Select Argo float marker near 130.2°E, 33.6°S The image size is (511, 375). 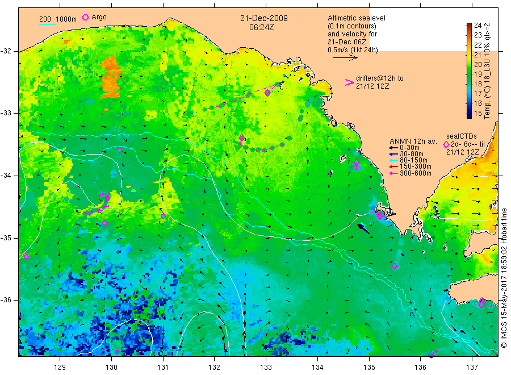tap(120, 151)
